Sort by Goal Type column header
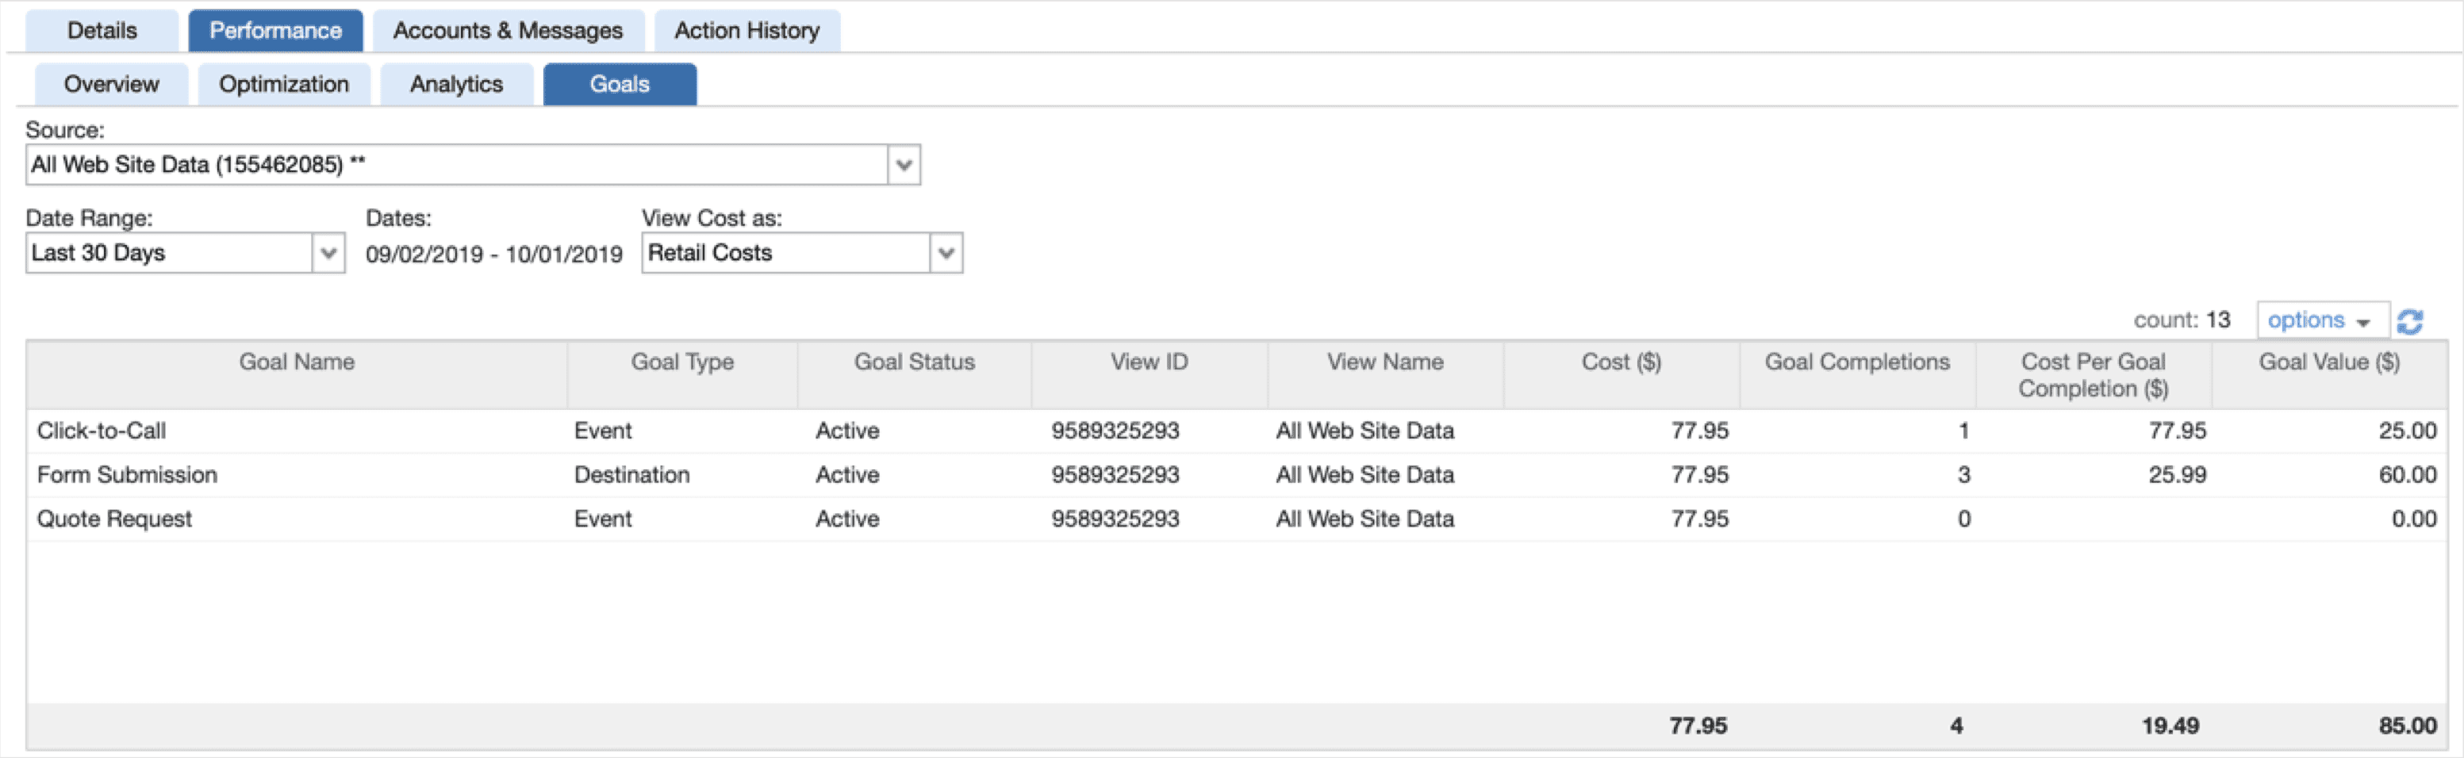 [682, 375]
